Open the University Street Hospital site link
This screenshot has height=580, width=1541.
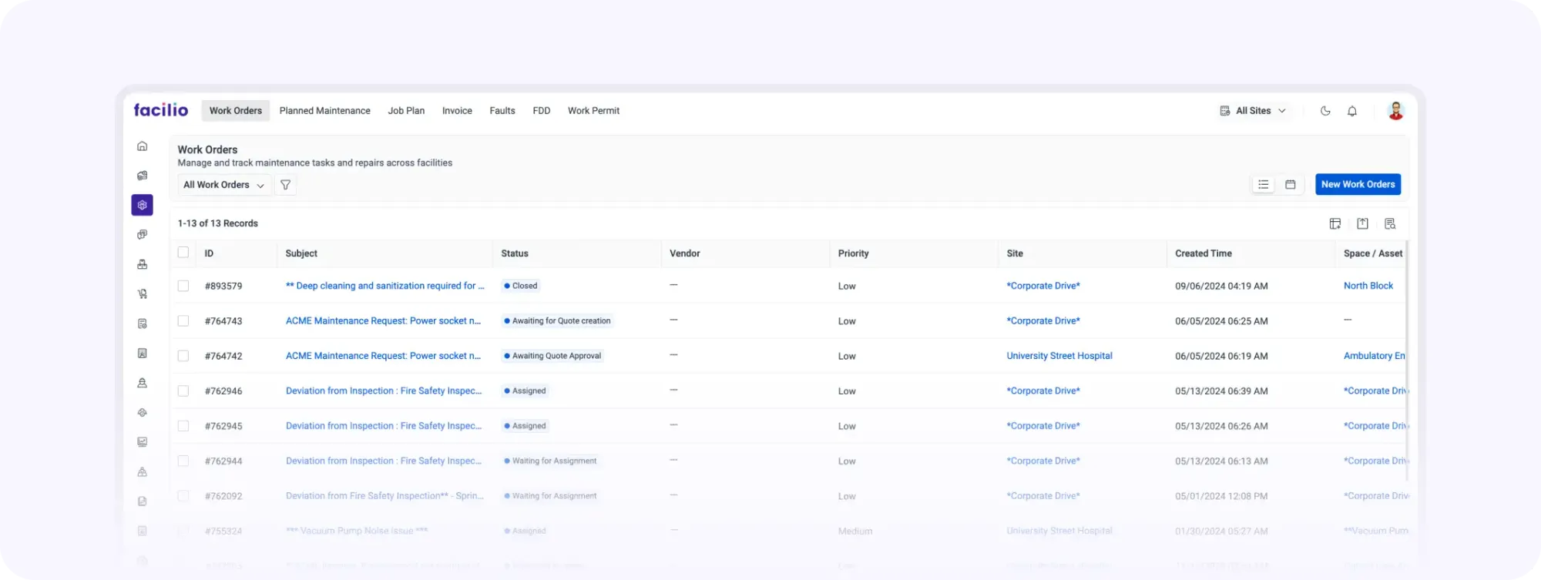coord(1059,356)
